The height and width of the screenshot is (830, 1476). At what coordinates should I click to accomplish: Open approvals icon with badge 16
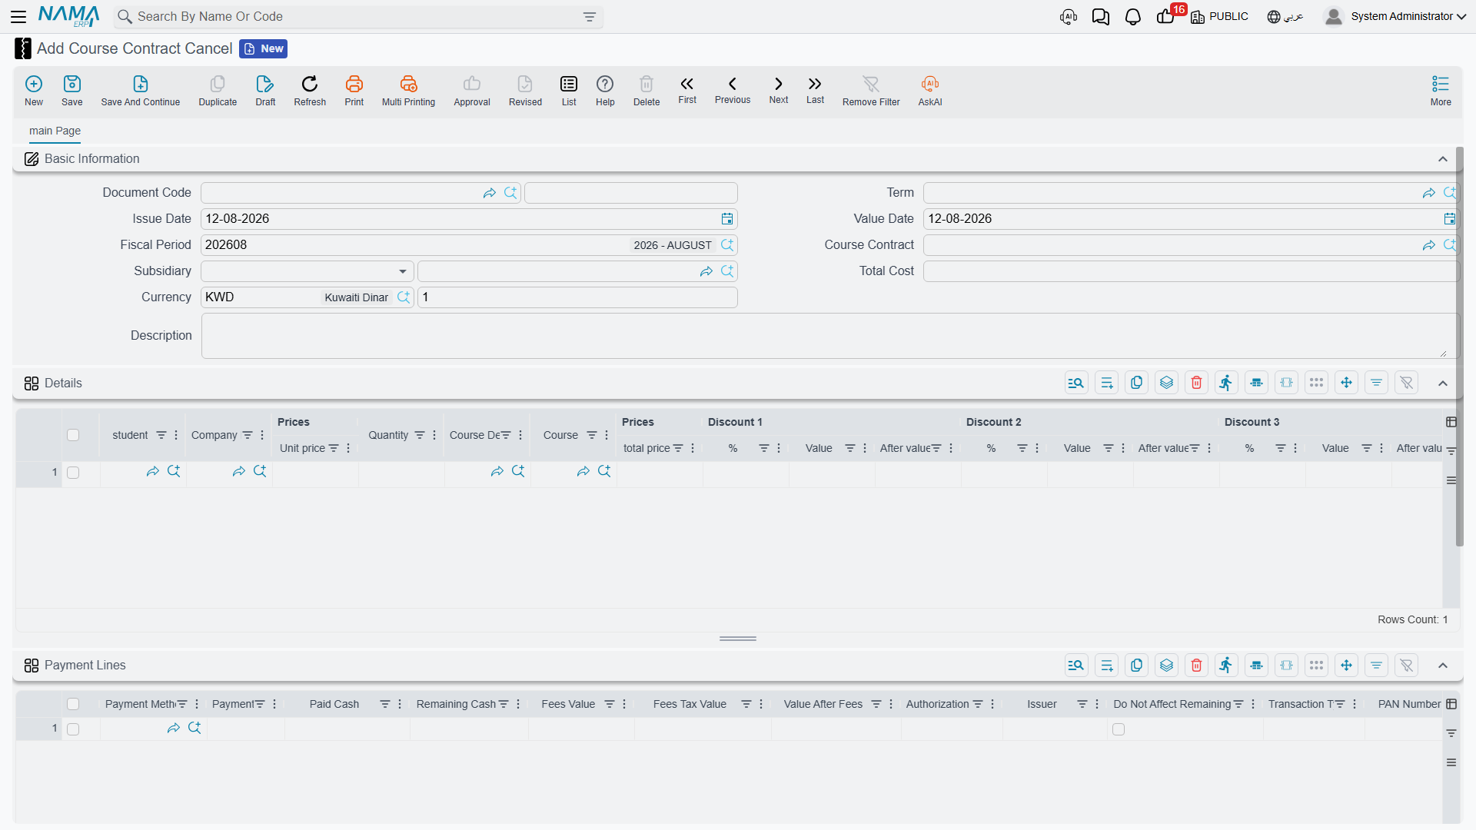point(1166,16)
